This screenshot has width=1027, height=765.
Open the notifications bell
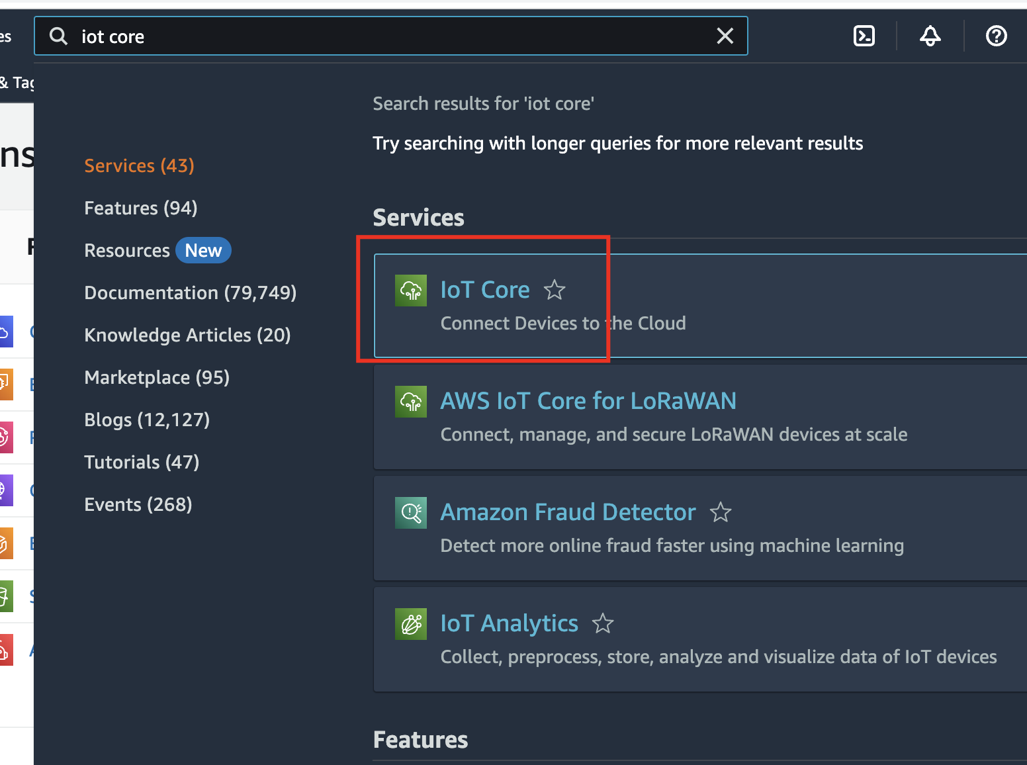930,36
